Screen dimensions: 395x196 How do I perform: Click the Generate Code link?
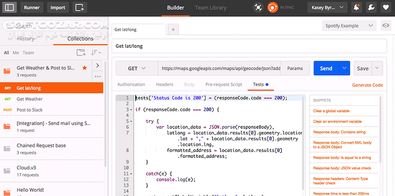click(367, 85)
